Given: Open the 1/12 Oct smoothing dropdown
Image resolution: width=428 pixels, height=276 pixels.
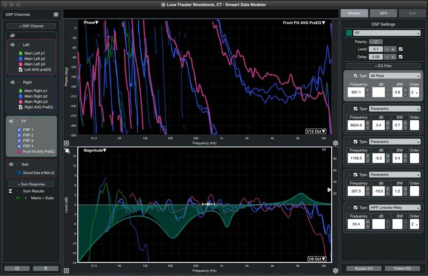Looking at the screenshot, I should pos(316,131).
